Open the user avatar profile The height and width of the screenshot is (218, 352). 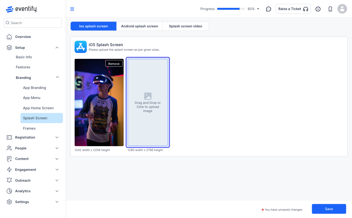342,9
